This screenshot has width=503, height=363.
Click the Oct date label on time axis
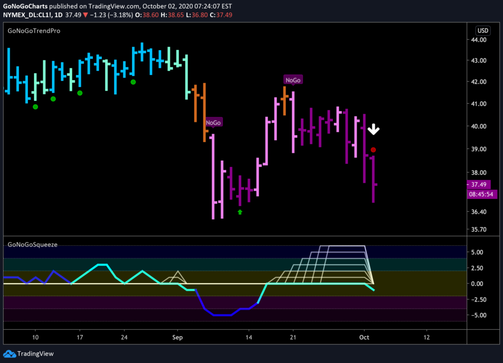coord(364,337)
